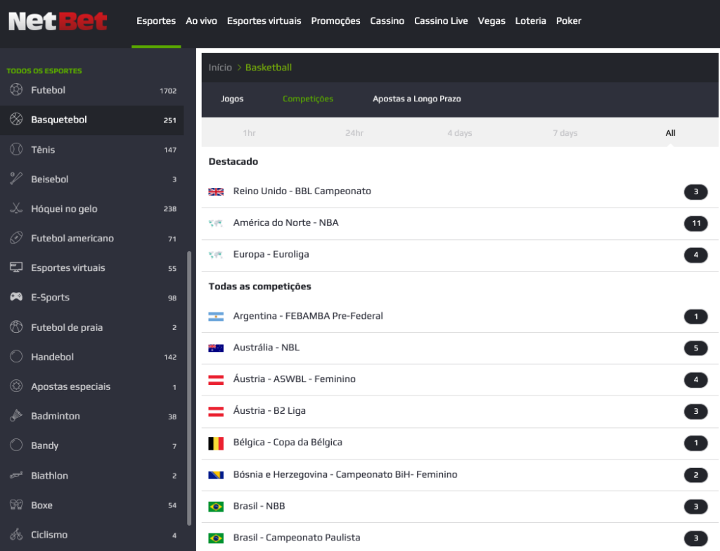Filter competitions by 24hr
This screenshot has height=551, width=720.
(354, 133)
